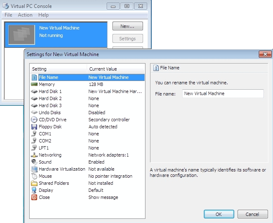Screen dimensions: 273x223
Task: Click the Sound speaker icon
Action: tap(34, 162)
